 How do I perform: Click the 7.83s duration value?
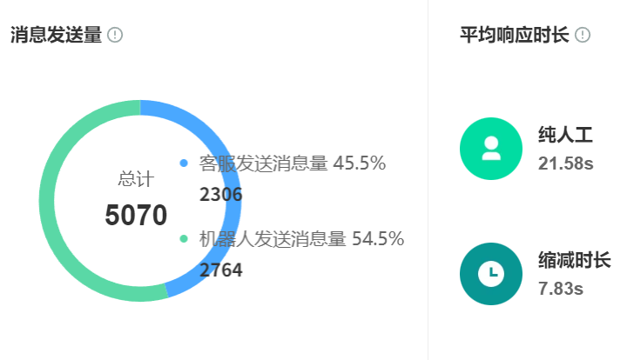(561, 289)
